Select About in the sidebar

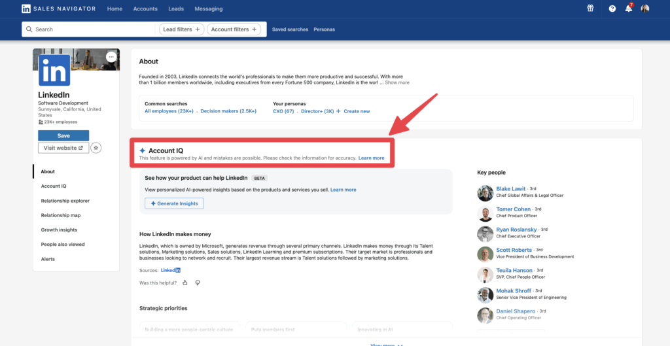48,172
